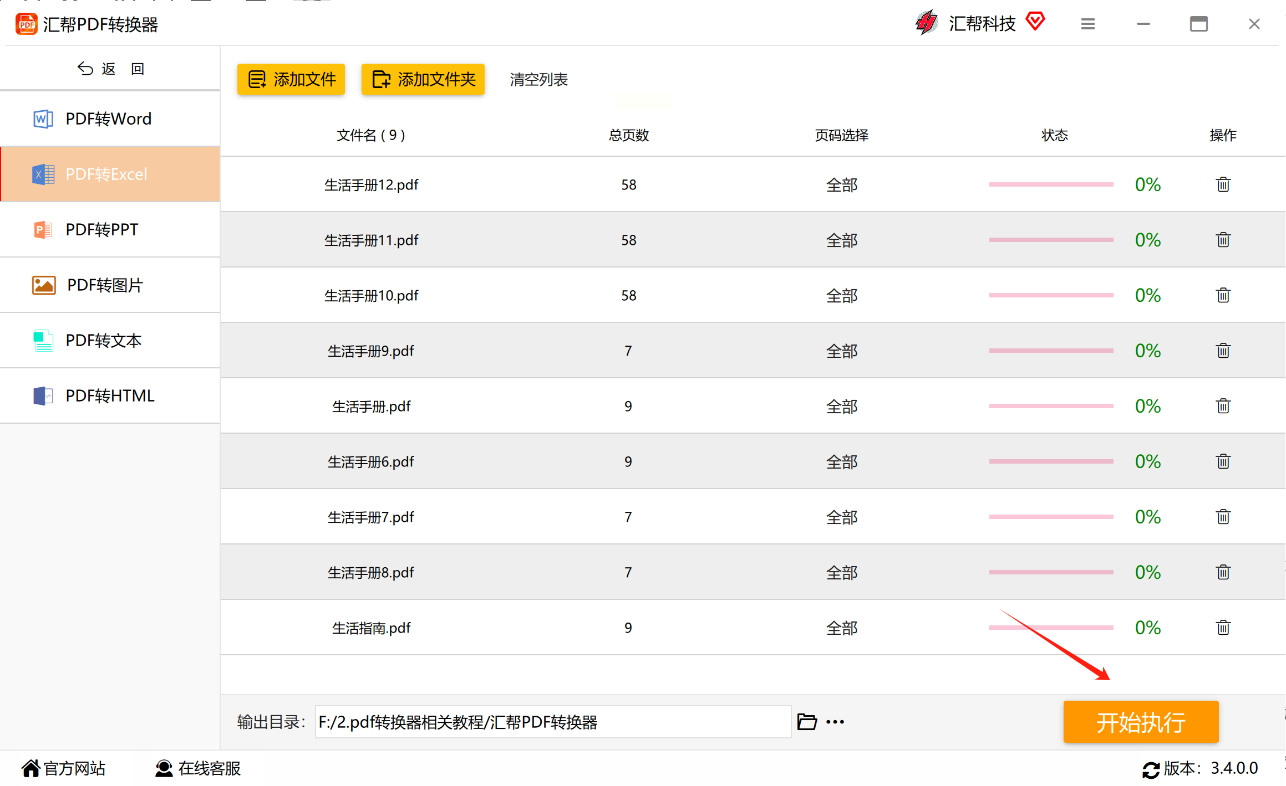Click the progress bar of 生活手册10.pdf

tap(1051, 295)
